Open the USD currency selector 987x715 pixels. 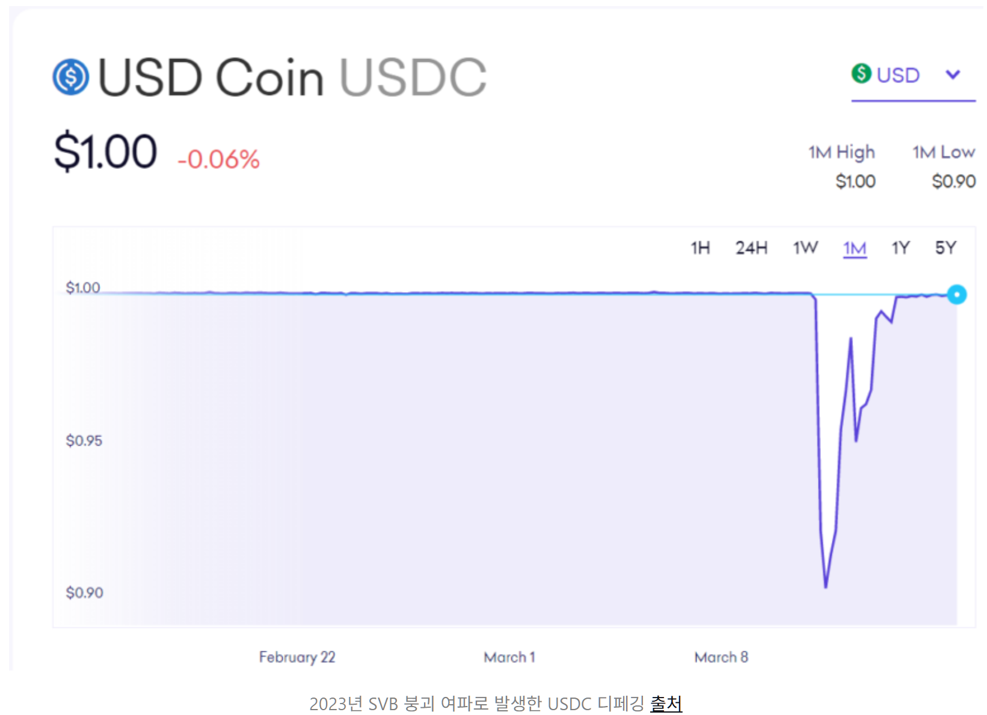(x=913, y=76)
